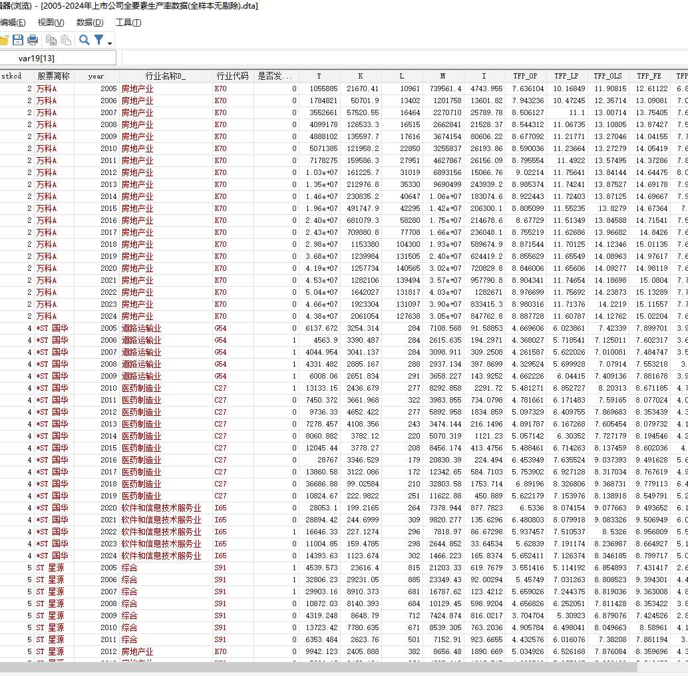Viewport: 688px width, 688px height.
Task: Click the Save floppy disk icon
Action: tap(18, 40)
